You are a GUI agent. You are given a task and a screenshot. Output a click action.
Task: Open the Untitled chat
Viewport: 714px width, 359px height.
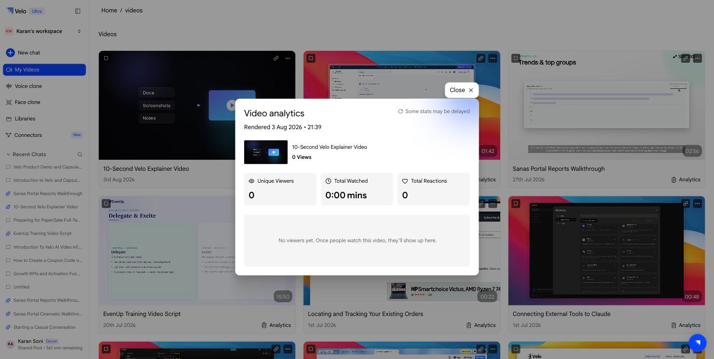click(44, 287)
